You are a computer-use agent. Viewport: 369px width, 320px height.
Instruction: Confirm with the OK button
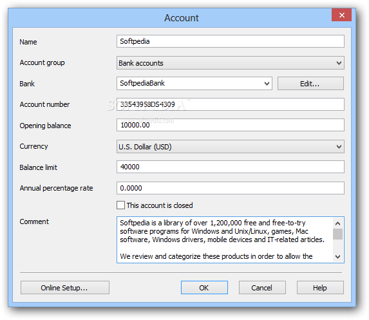point(204,288)
